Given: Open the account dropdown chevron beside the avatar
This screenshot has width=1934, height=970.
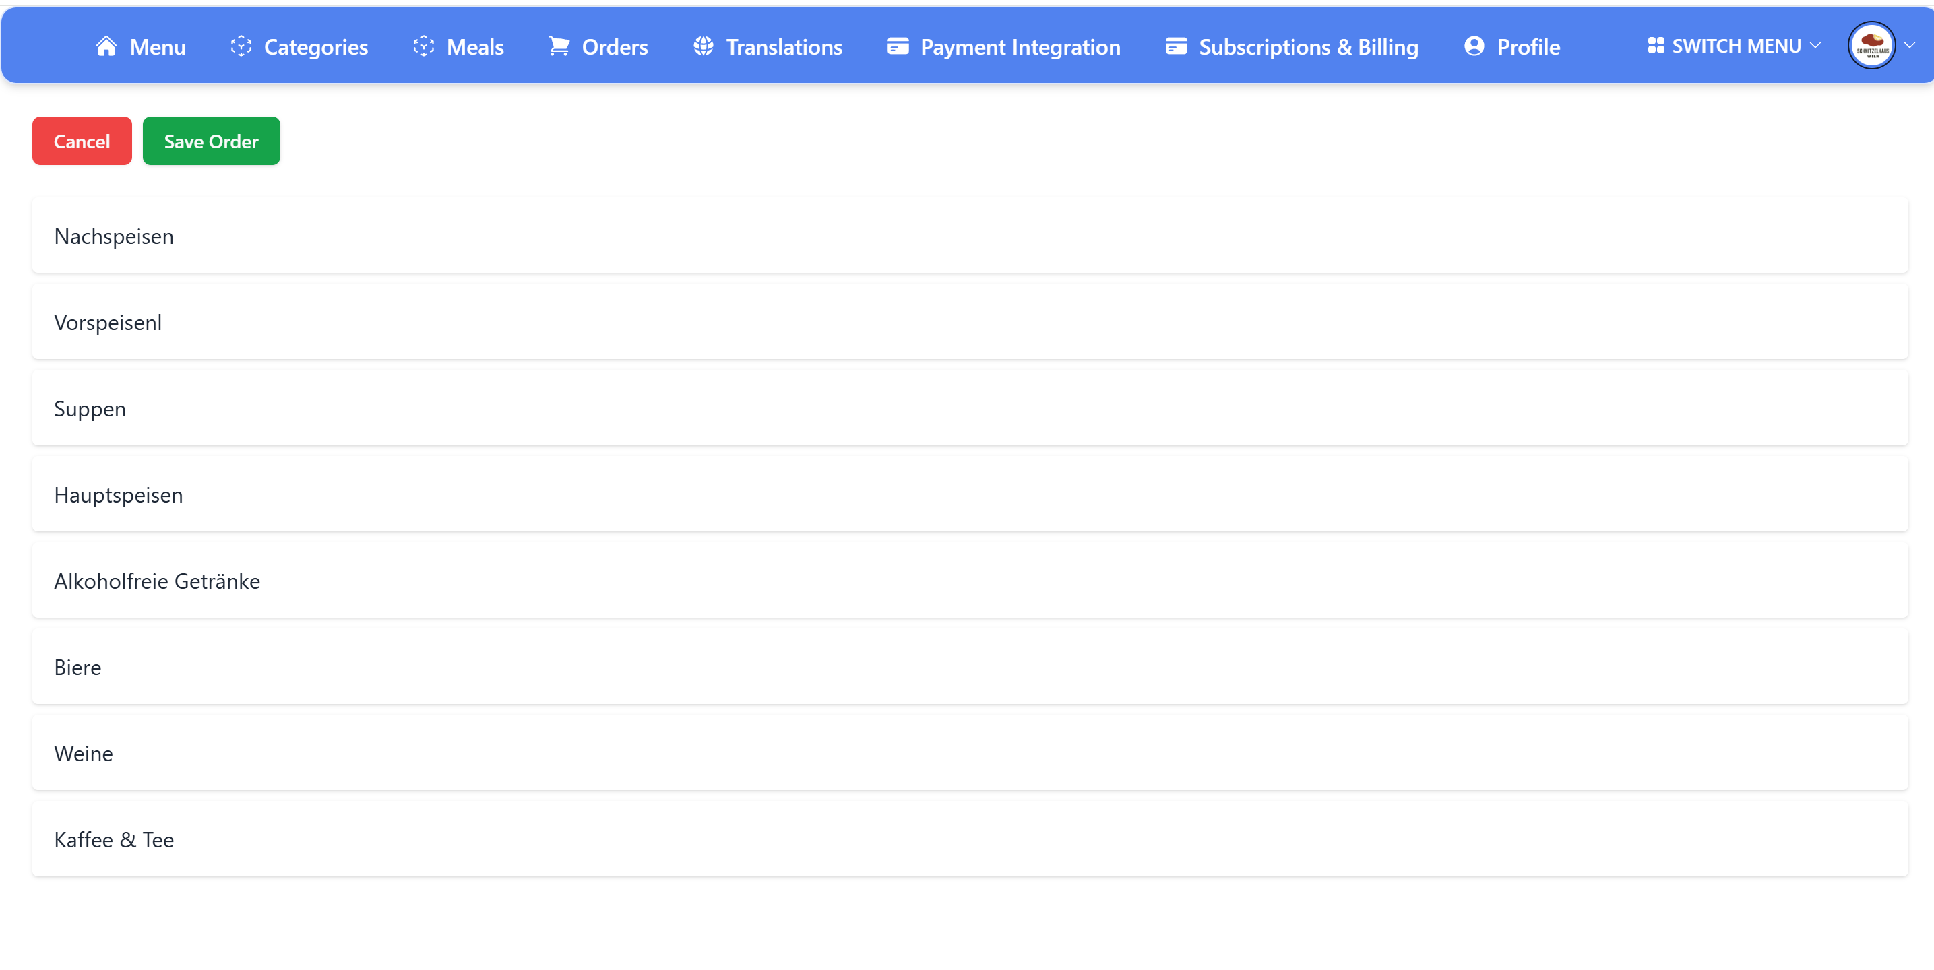Looking at the screenshot, I should [1910, 45].
